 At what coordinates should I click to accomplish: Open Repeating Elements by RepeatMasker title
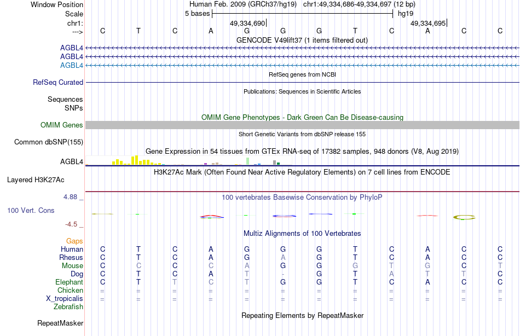[x=302, y=315]
